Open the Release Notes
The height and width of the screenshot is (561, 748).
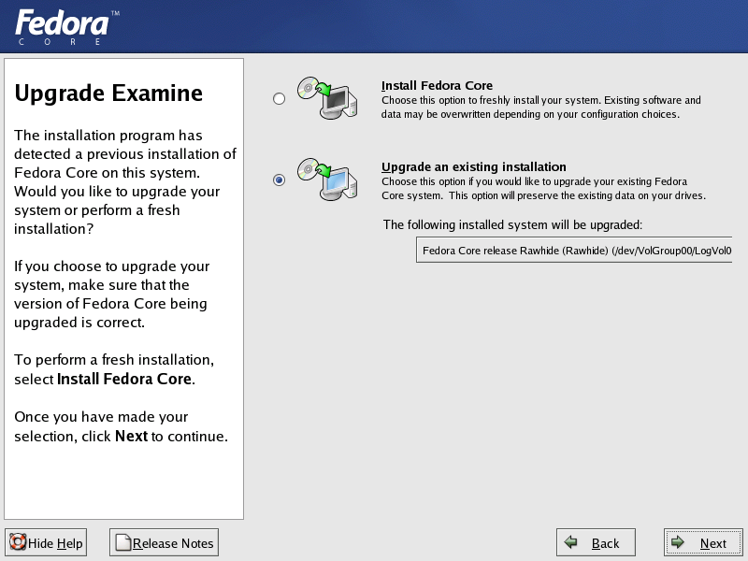pos(165,542)
